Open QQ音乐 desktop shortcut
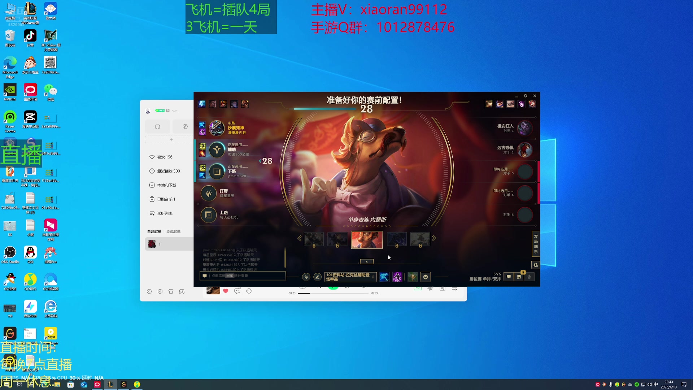693x390 pixels. (x=30, y=282)
